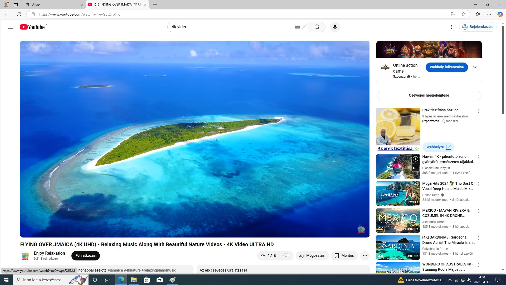This screenshot has height=285, width=506.
Task: Subscribe with the Feliratkozás button
Action: [x=85, y=255]
